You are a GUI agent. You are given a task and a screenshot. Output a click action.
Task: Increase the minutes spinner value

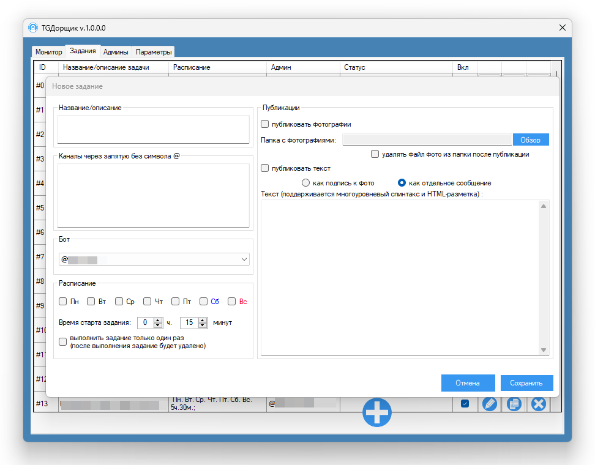point(203,320)
